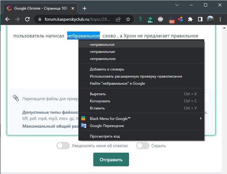The width and height of the screenshot is (227, 174).
Task: Open the Extensions puzzle piece menu
Action: [190, 19]
